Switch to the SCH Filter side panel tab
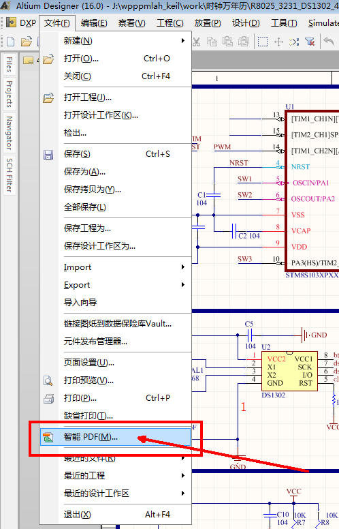 pyautogui.click(x=9, y=175)
